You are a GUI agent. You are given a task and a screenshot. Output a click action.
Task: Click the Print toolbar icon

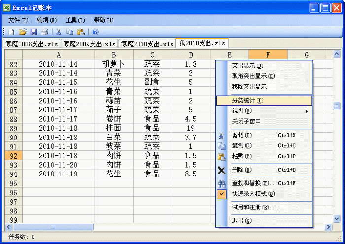click(45, 32)
